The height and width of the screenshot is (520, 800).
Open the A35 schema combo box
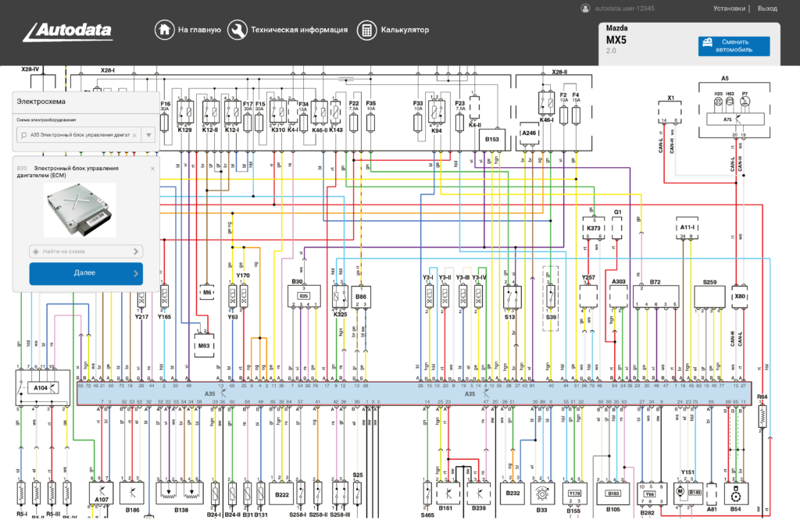click(78, 135)
